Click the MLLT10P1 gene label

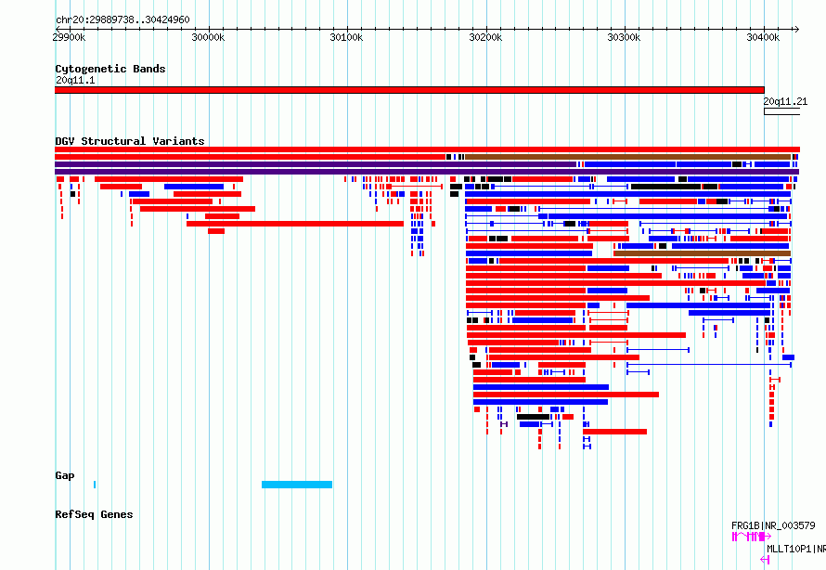796,549
